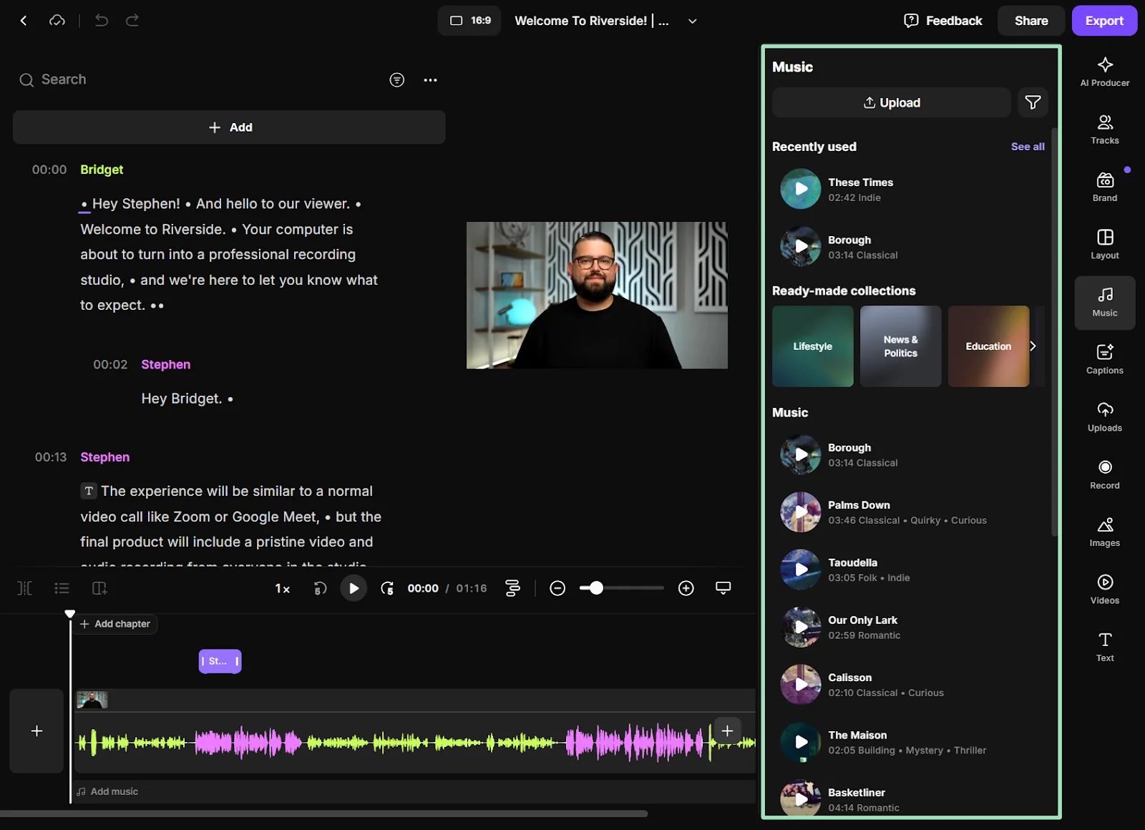Click the Share button
The image size is (1145, 830).
point(1031,21)
